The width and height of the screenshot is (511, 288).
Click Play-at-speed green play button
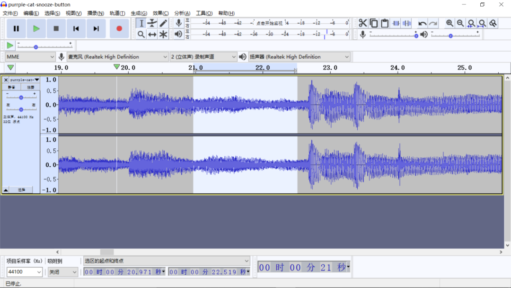(10, 45)
